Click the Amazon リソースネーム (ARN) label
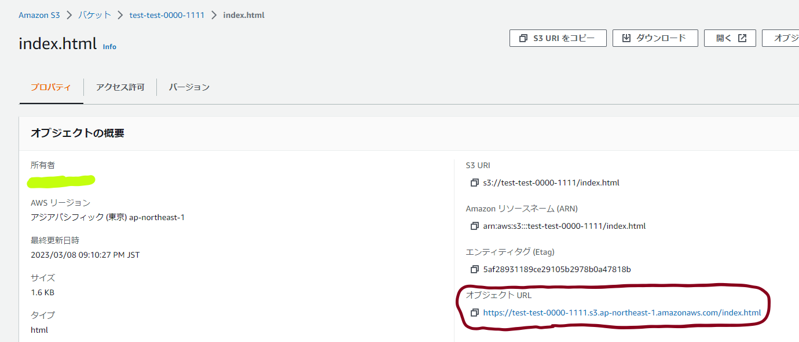 pyautogui.click(x=522, y=209)
